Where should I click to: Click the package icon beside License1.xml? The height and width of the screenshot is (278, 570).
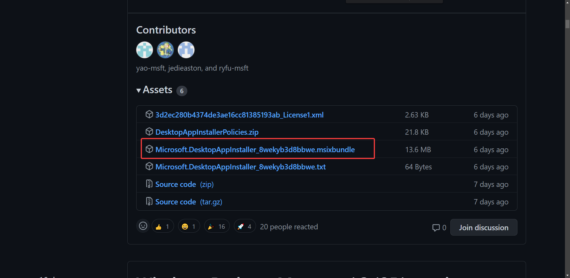point(149,114)
